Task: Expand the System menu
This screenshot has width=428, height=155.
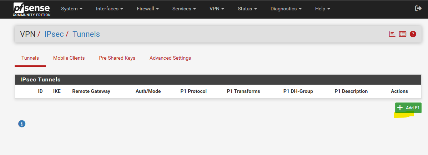Action: pyautogui.click(x=72, y=9)
